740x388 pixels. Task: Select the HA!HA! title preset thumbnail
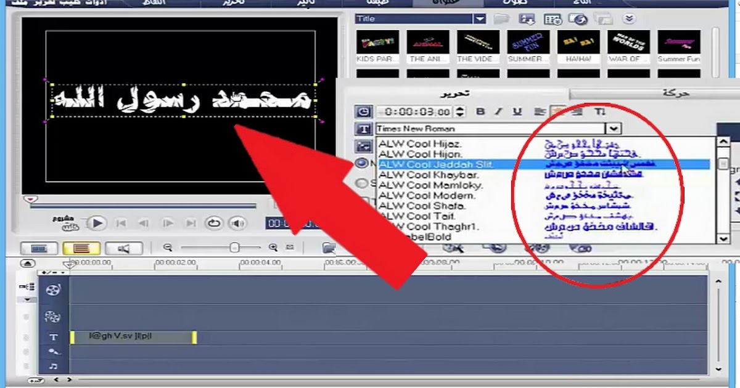coord(578,46)
